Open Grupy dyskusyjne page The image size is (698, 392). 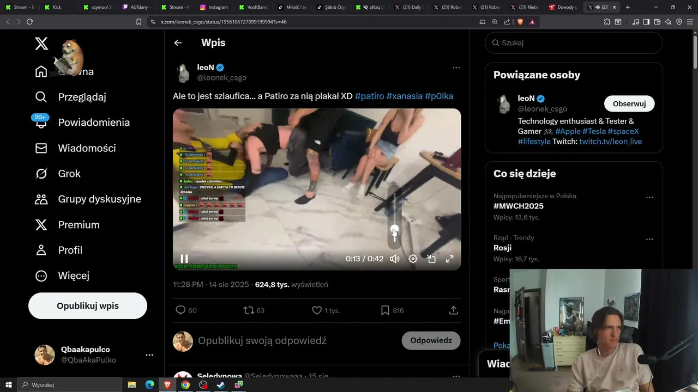pyautogui.click(x=87, y=199)
